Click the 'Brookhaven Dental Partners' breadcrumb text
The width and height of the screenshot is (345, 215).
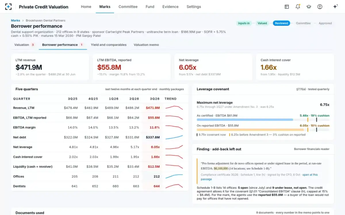coord(45,21)
